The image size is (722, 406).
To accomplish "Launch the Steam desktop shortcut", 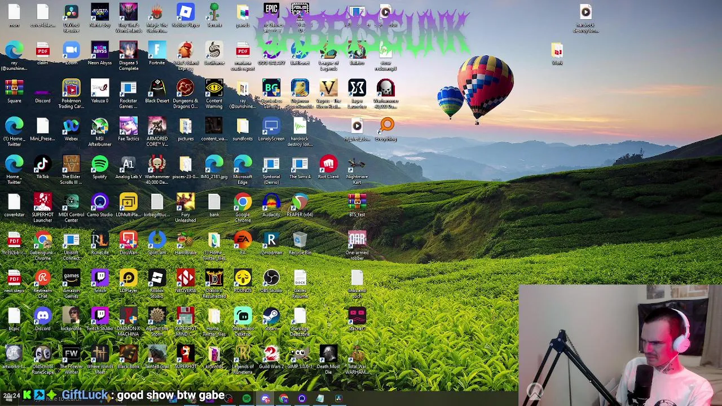I will pyautogui.click(x=271, y=319).
